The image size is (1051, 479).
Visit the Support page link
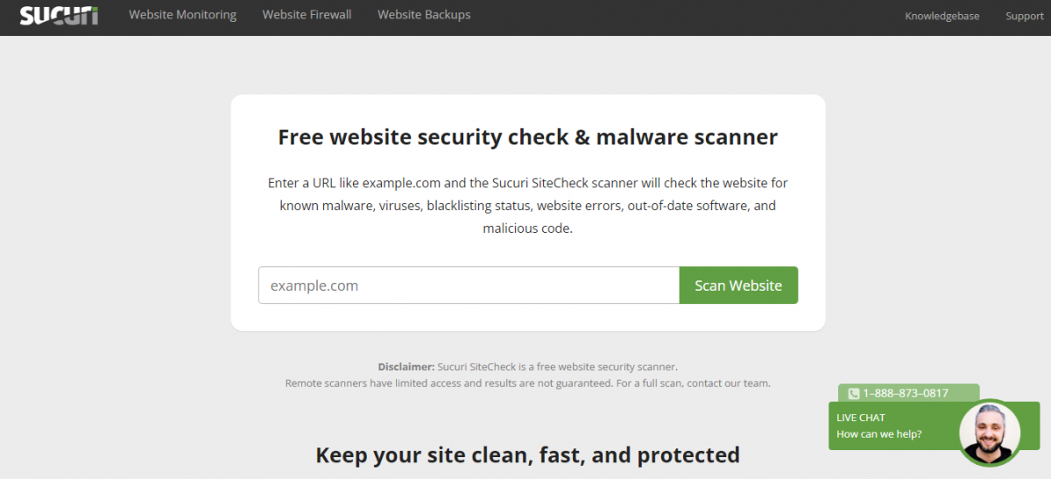tap(1024, 16)
